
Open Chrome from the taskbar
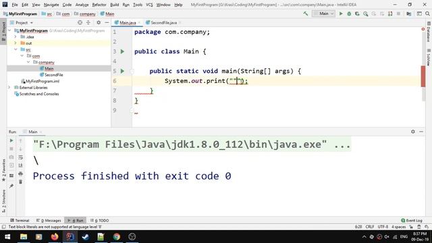point(117,237)
